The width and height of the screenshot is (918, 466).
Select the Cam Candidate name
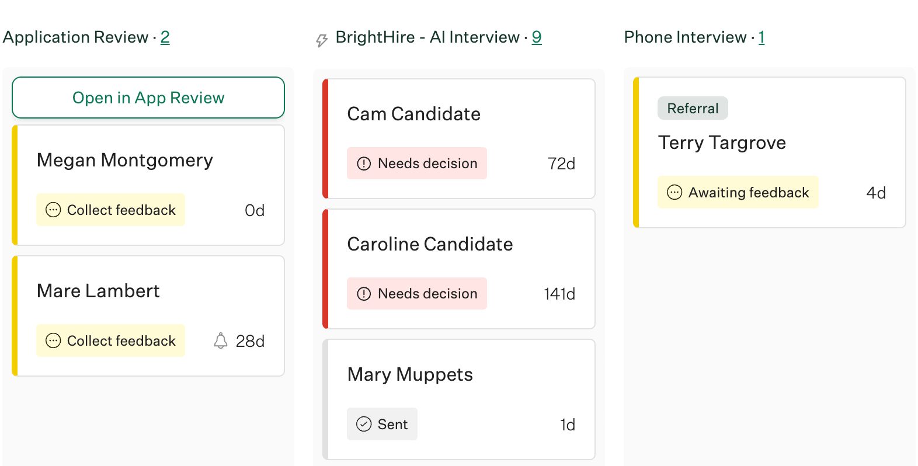(413, 114)
